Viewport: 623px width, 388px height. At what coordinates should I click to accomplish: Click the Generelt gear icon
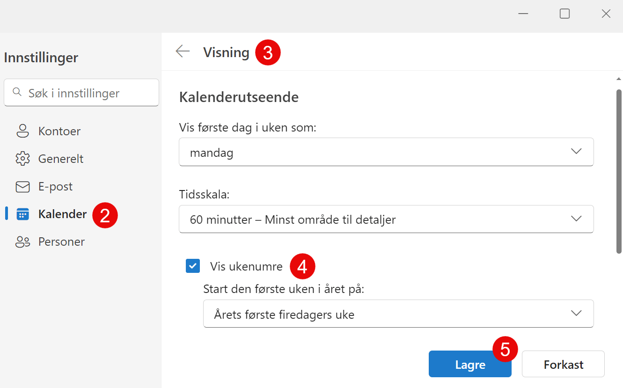pyautogui.click(x=22, y=159)
